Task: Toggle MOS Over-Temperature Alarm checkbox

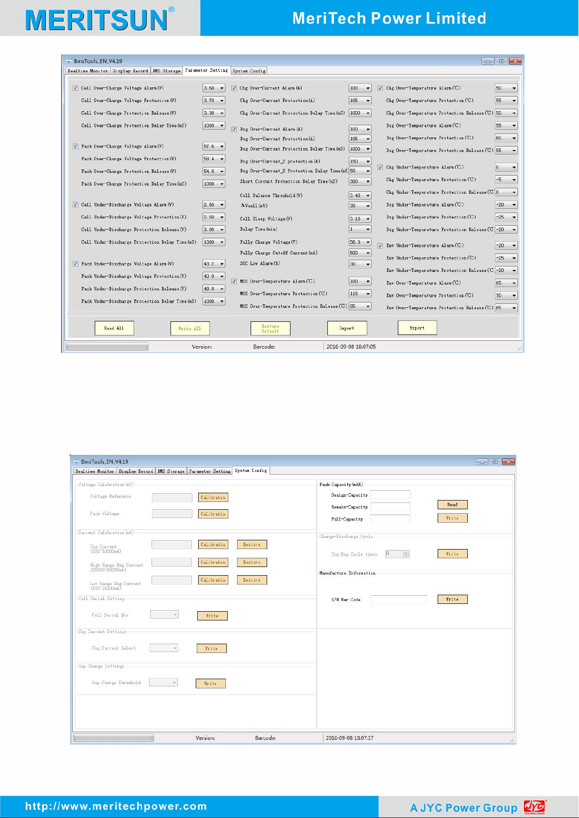Action: click(234, 282)
